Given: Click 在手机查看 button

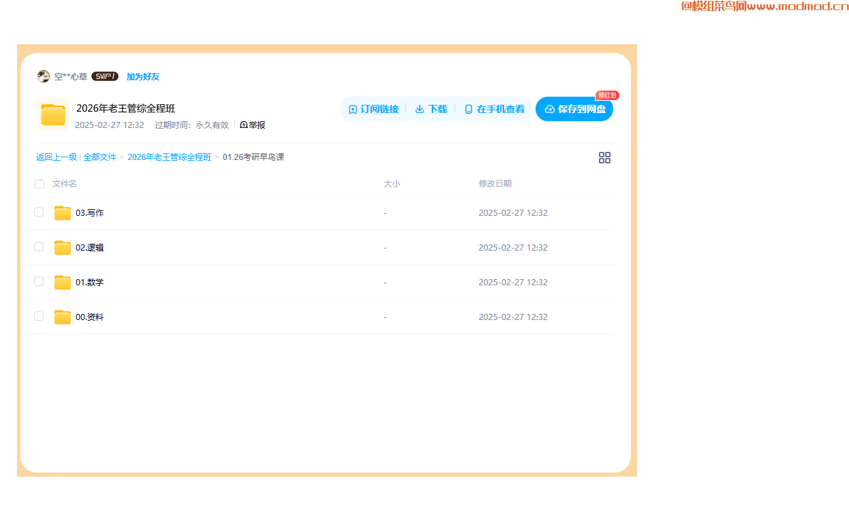Looking at the screenshot, I should pyautogui.click(x=495, y=109).
